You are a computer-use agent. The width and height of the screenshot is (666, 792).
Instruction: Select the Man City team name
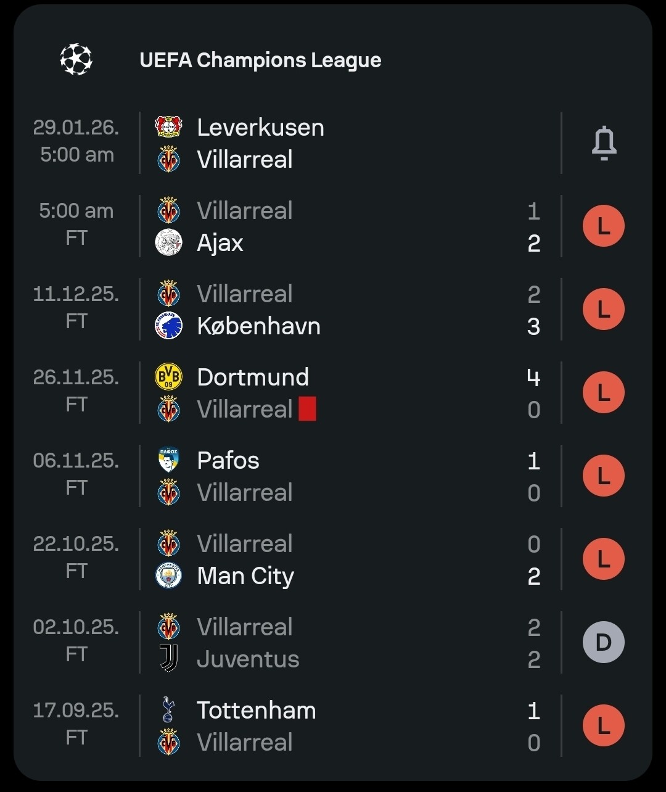245,576
